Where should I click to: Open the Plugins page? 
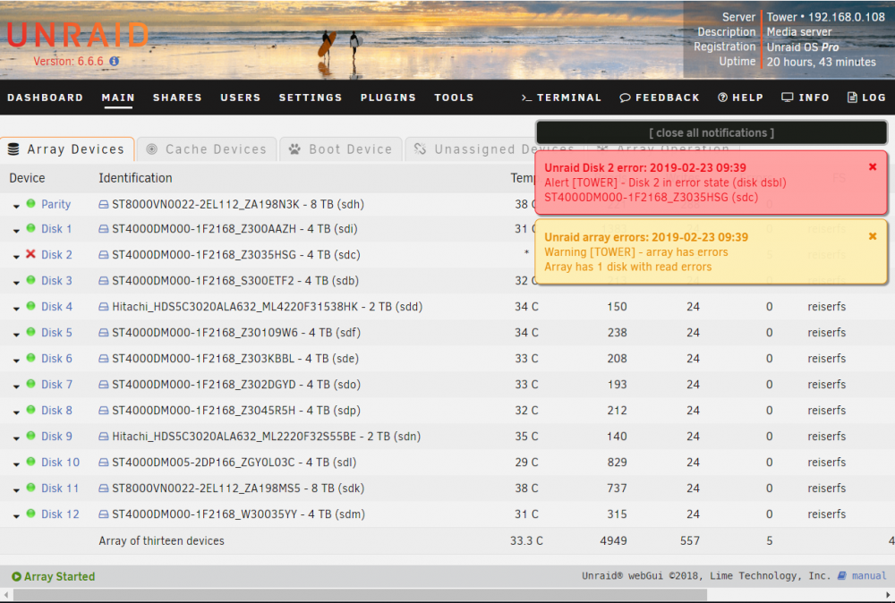(x=388, y=98)
